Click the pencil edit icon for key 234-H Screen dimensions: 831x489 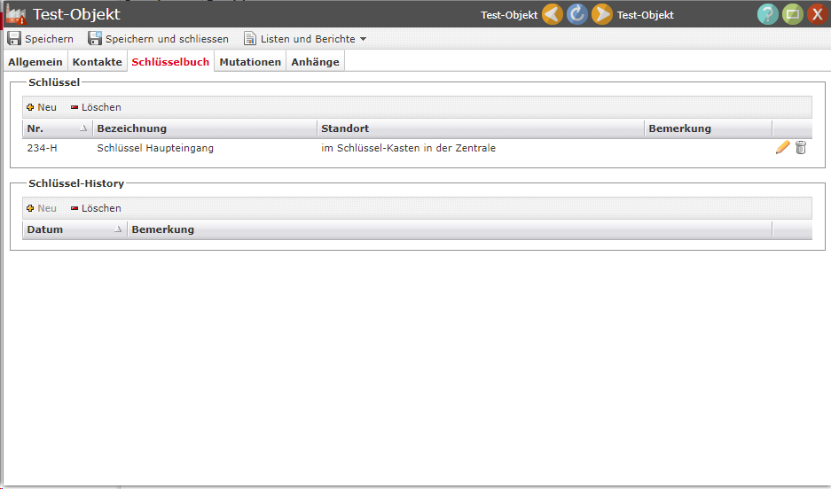[x=782, y=148]
